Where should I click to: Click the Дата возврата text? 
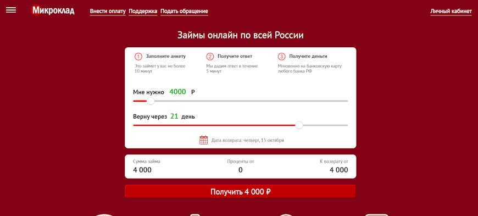[248, 140]
